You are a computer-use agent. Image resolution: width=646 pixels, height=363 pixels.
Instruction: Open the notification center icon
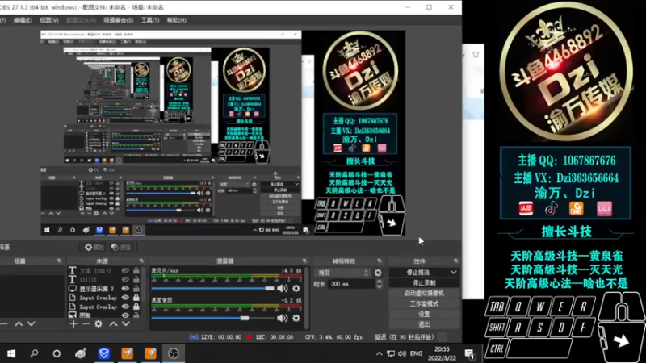point(469,354)
